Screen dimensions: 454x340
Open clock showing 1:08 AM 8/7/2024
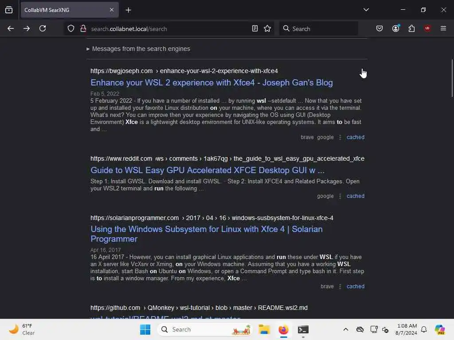406,329
